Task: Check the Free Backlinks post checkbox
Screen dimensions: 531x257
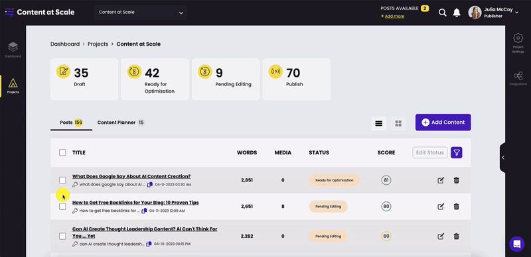Action: pos(62,206)
